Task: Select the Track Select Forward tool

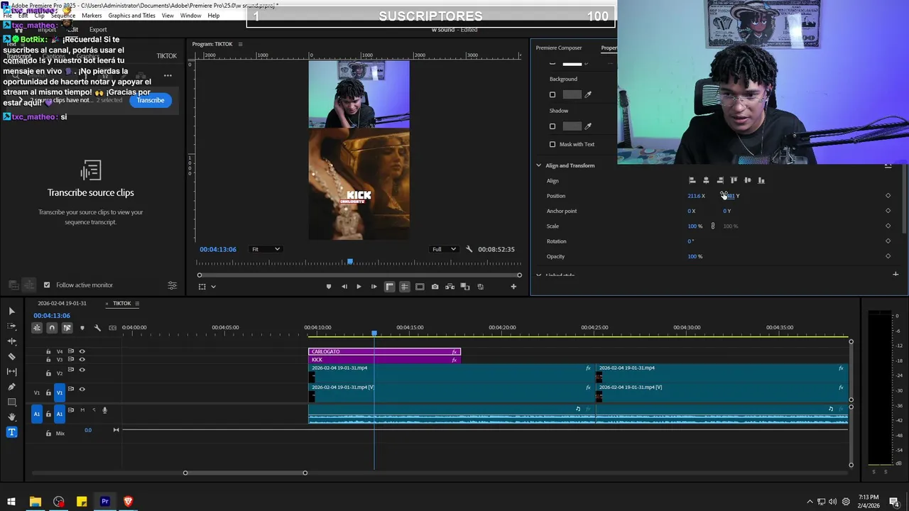Action: click(11, 326)
